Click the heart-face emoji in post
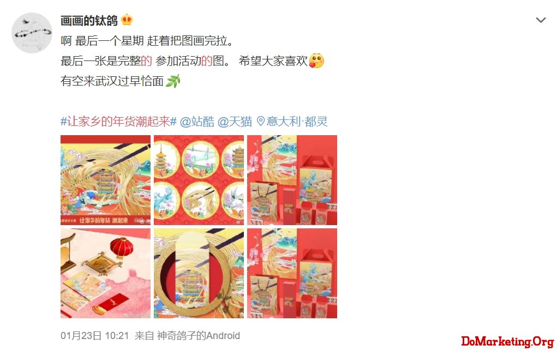 [x=316, y=60]
